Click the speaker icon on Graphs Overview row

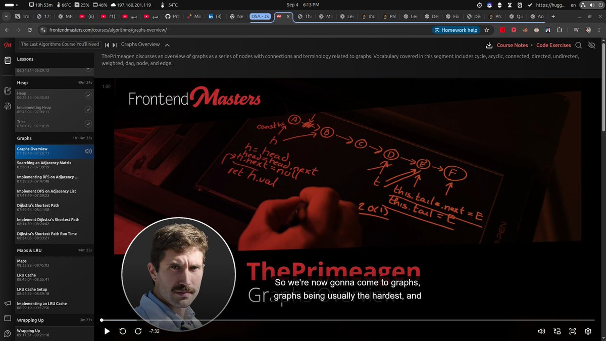pyautogui.click(x=88, y=151)
